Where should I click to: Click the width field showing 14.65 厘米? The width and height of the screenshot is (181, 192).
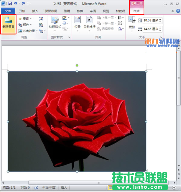(x=151, y=29)
